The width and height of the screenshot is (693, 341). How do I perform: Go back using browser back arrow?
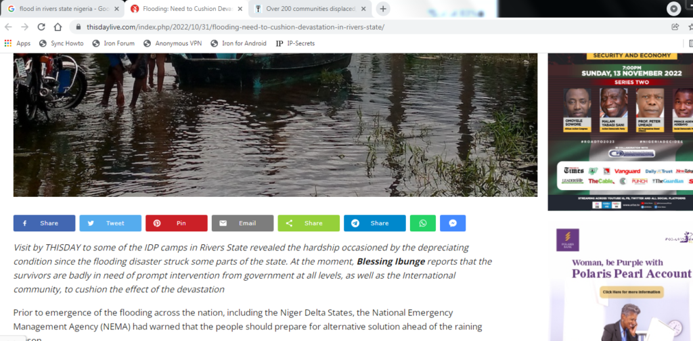(x=8, y=27)
